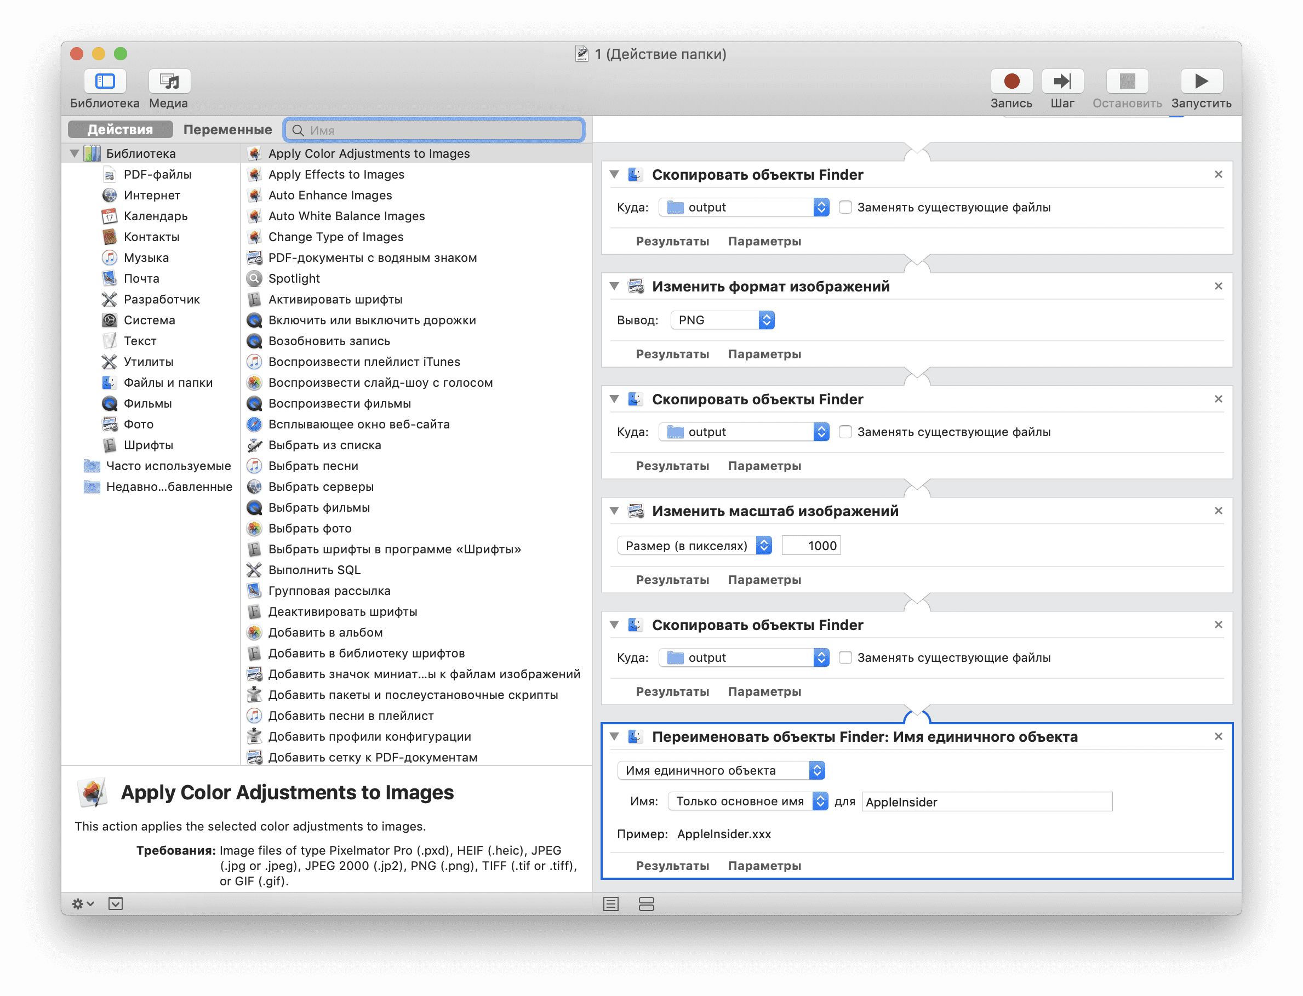The image size is (1303, 996).
Task: Open Параметры of Изменить формат изображений
Action: [764, 354]
